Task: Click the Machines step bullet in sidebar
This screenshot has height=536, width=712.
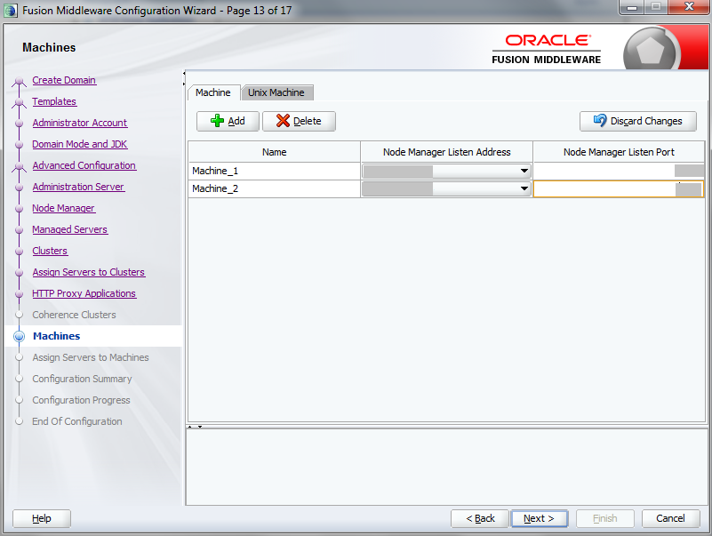Action: pos(19,336)
